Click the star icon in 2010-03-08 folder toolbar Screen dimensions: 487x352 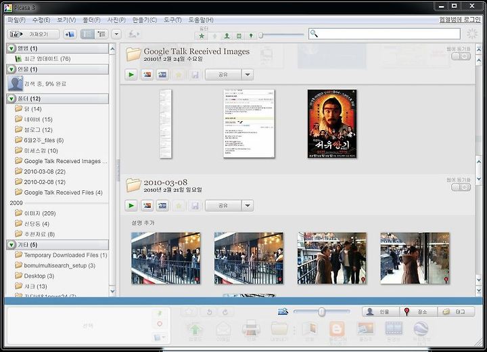coord(179,206)
